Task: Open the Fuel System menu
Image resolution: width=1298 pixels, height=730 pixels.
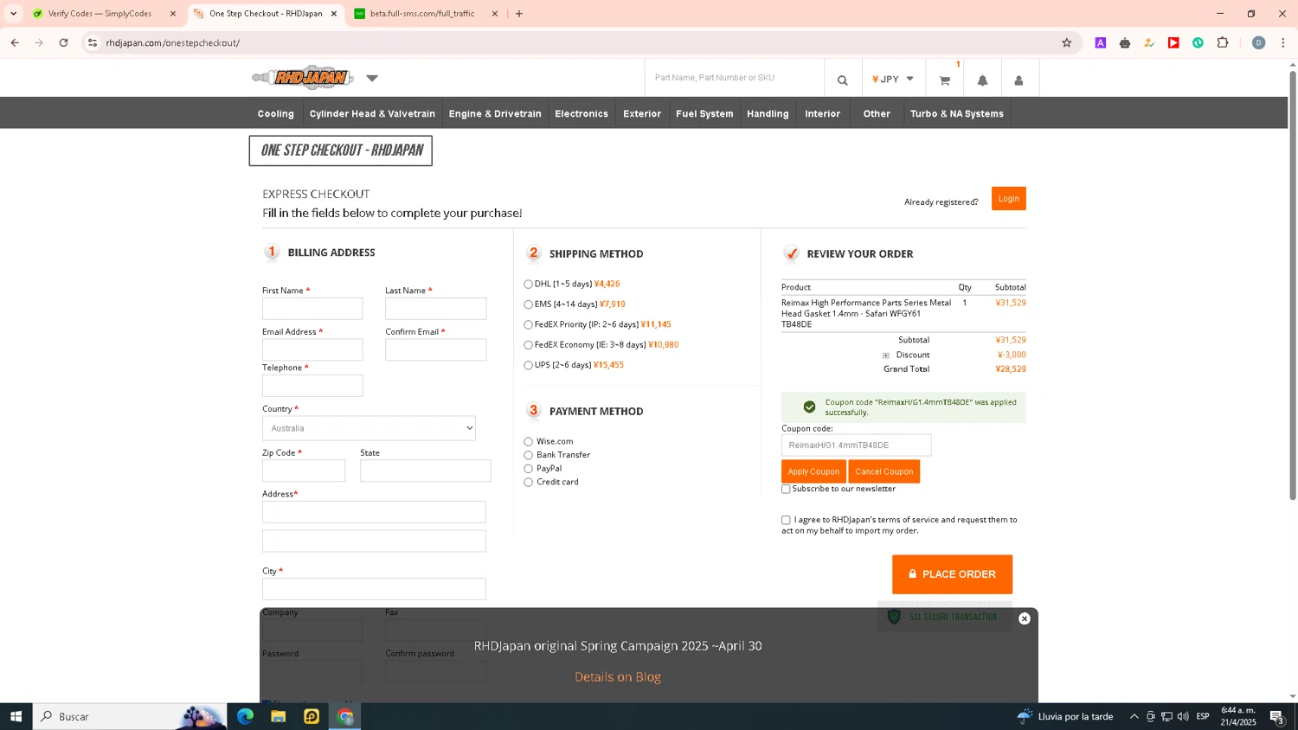Action: (x=704, y=113)
